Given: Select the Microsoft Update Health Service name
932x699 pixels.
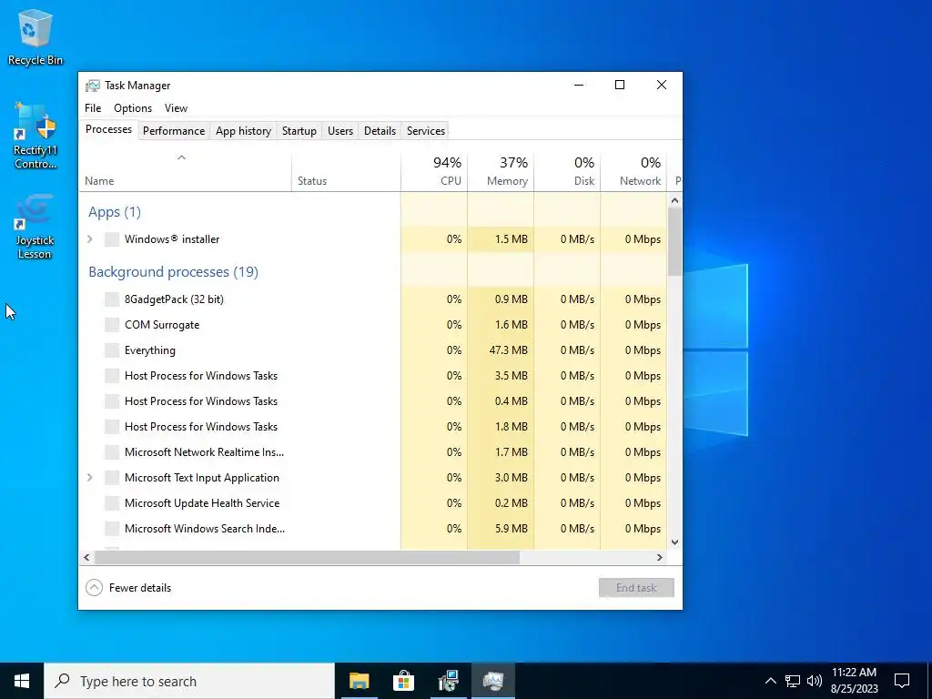Looking at the screenshot, I should [x=202, y=503].
